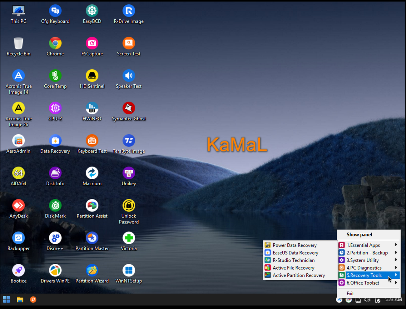Open the Windows Start menu
Viewport: 406px width, 309px height.
[7, 300]
